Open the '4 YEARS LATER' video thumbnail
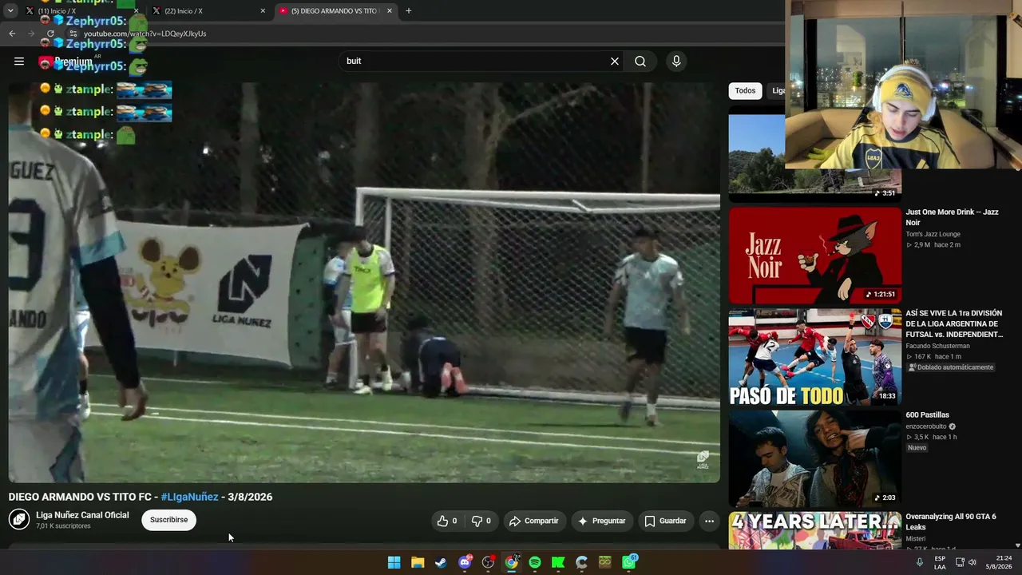The image size is (1022, 575). (x=815, y=531)
